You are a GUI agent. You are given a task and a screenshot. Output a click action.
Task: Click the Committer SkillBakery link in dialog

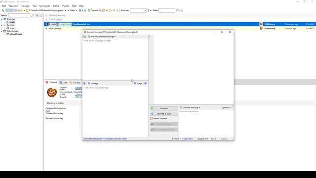pyautogui.click(x=105, y=139)
